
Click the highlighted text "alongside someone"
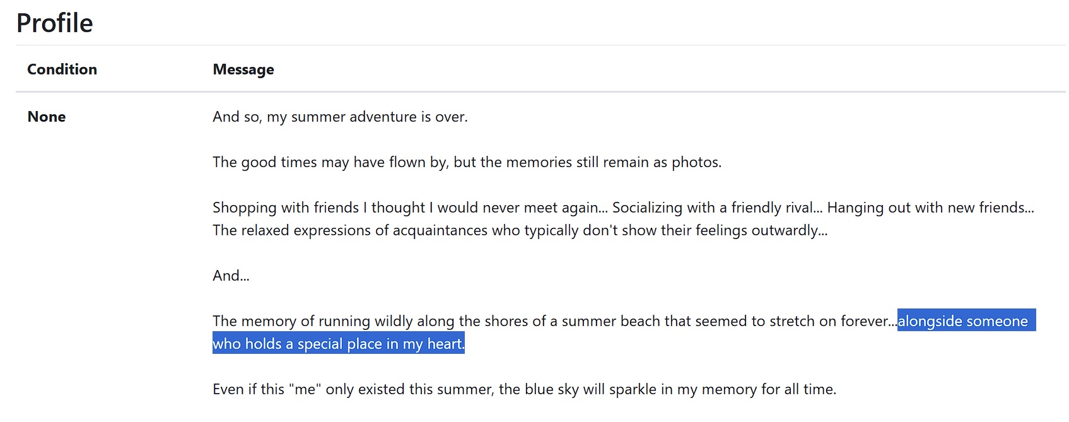pos(962,321)
